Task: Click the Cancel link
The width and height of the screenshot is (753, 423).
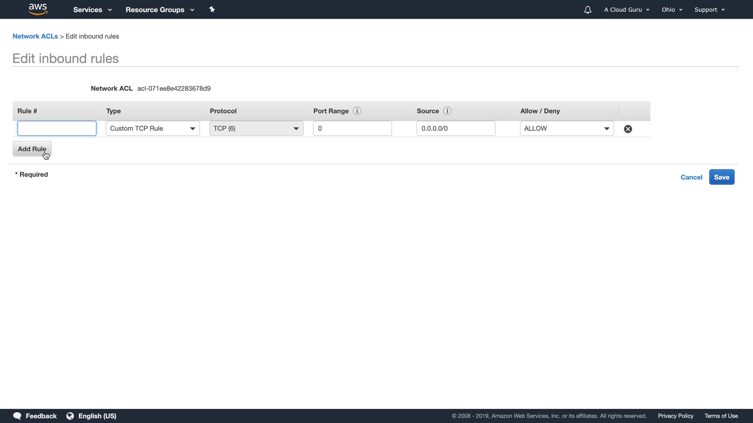Action: [691, 177]
